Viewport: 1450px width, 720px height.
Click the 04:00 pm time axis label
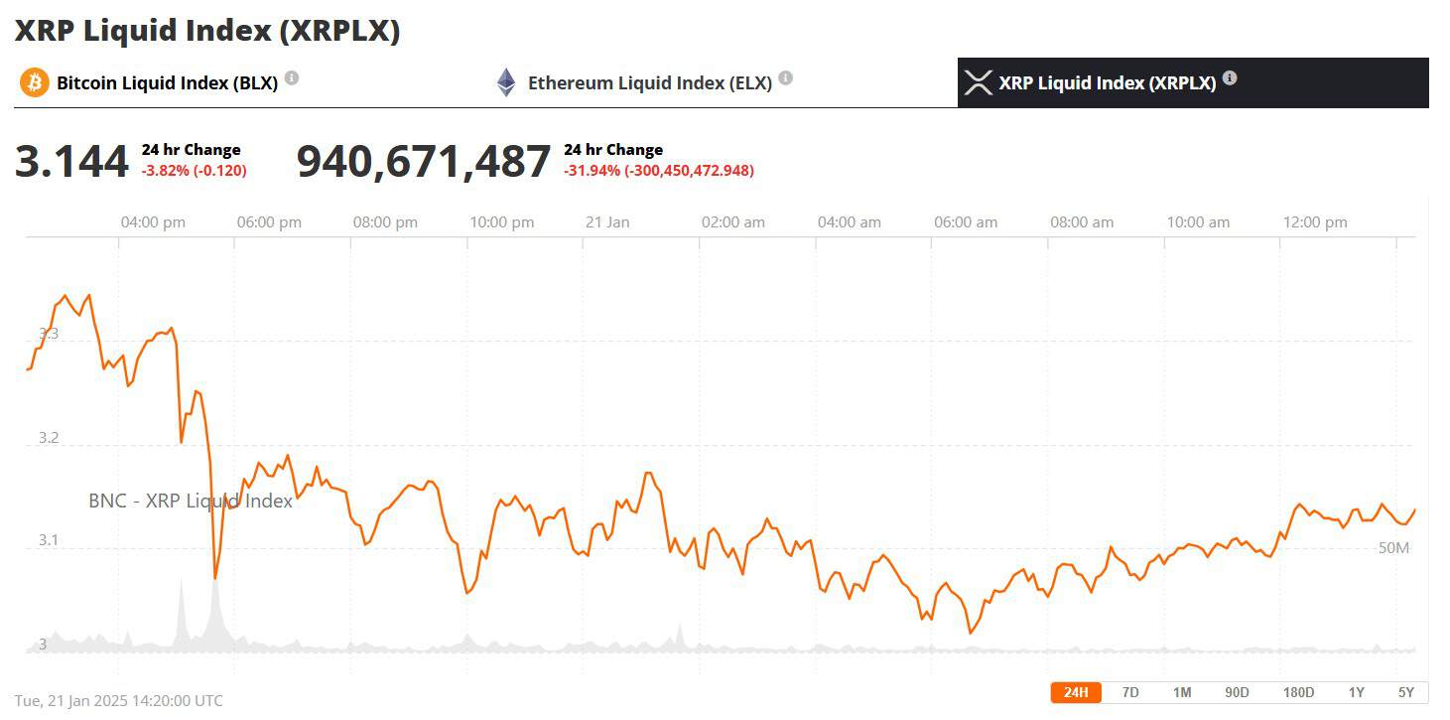click(153, 222)
